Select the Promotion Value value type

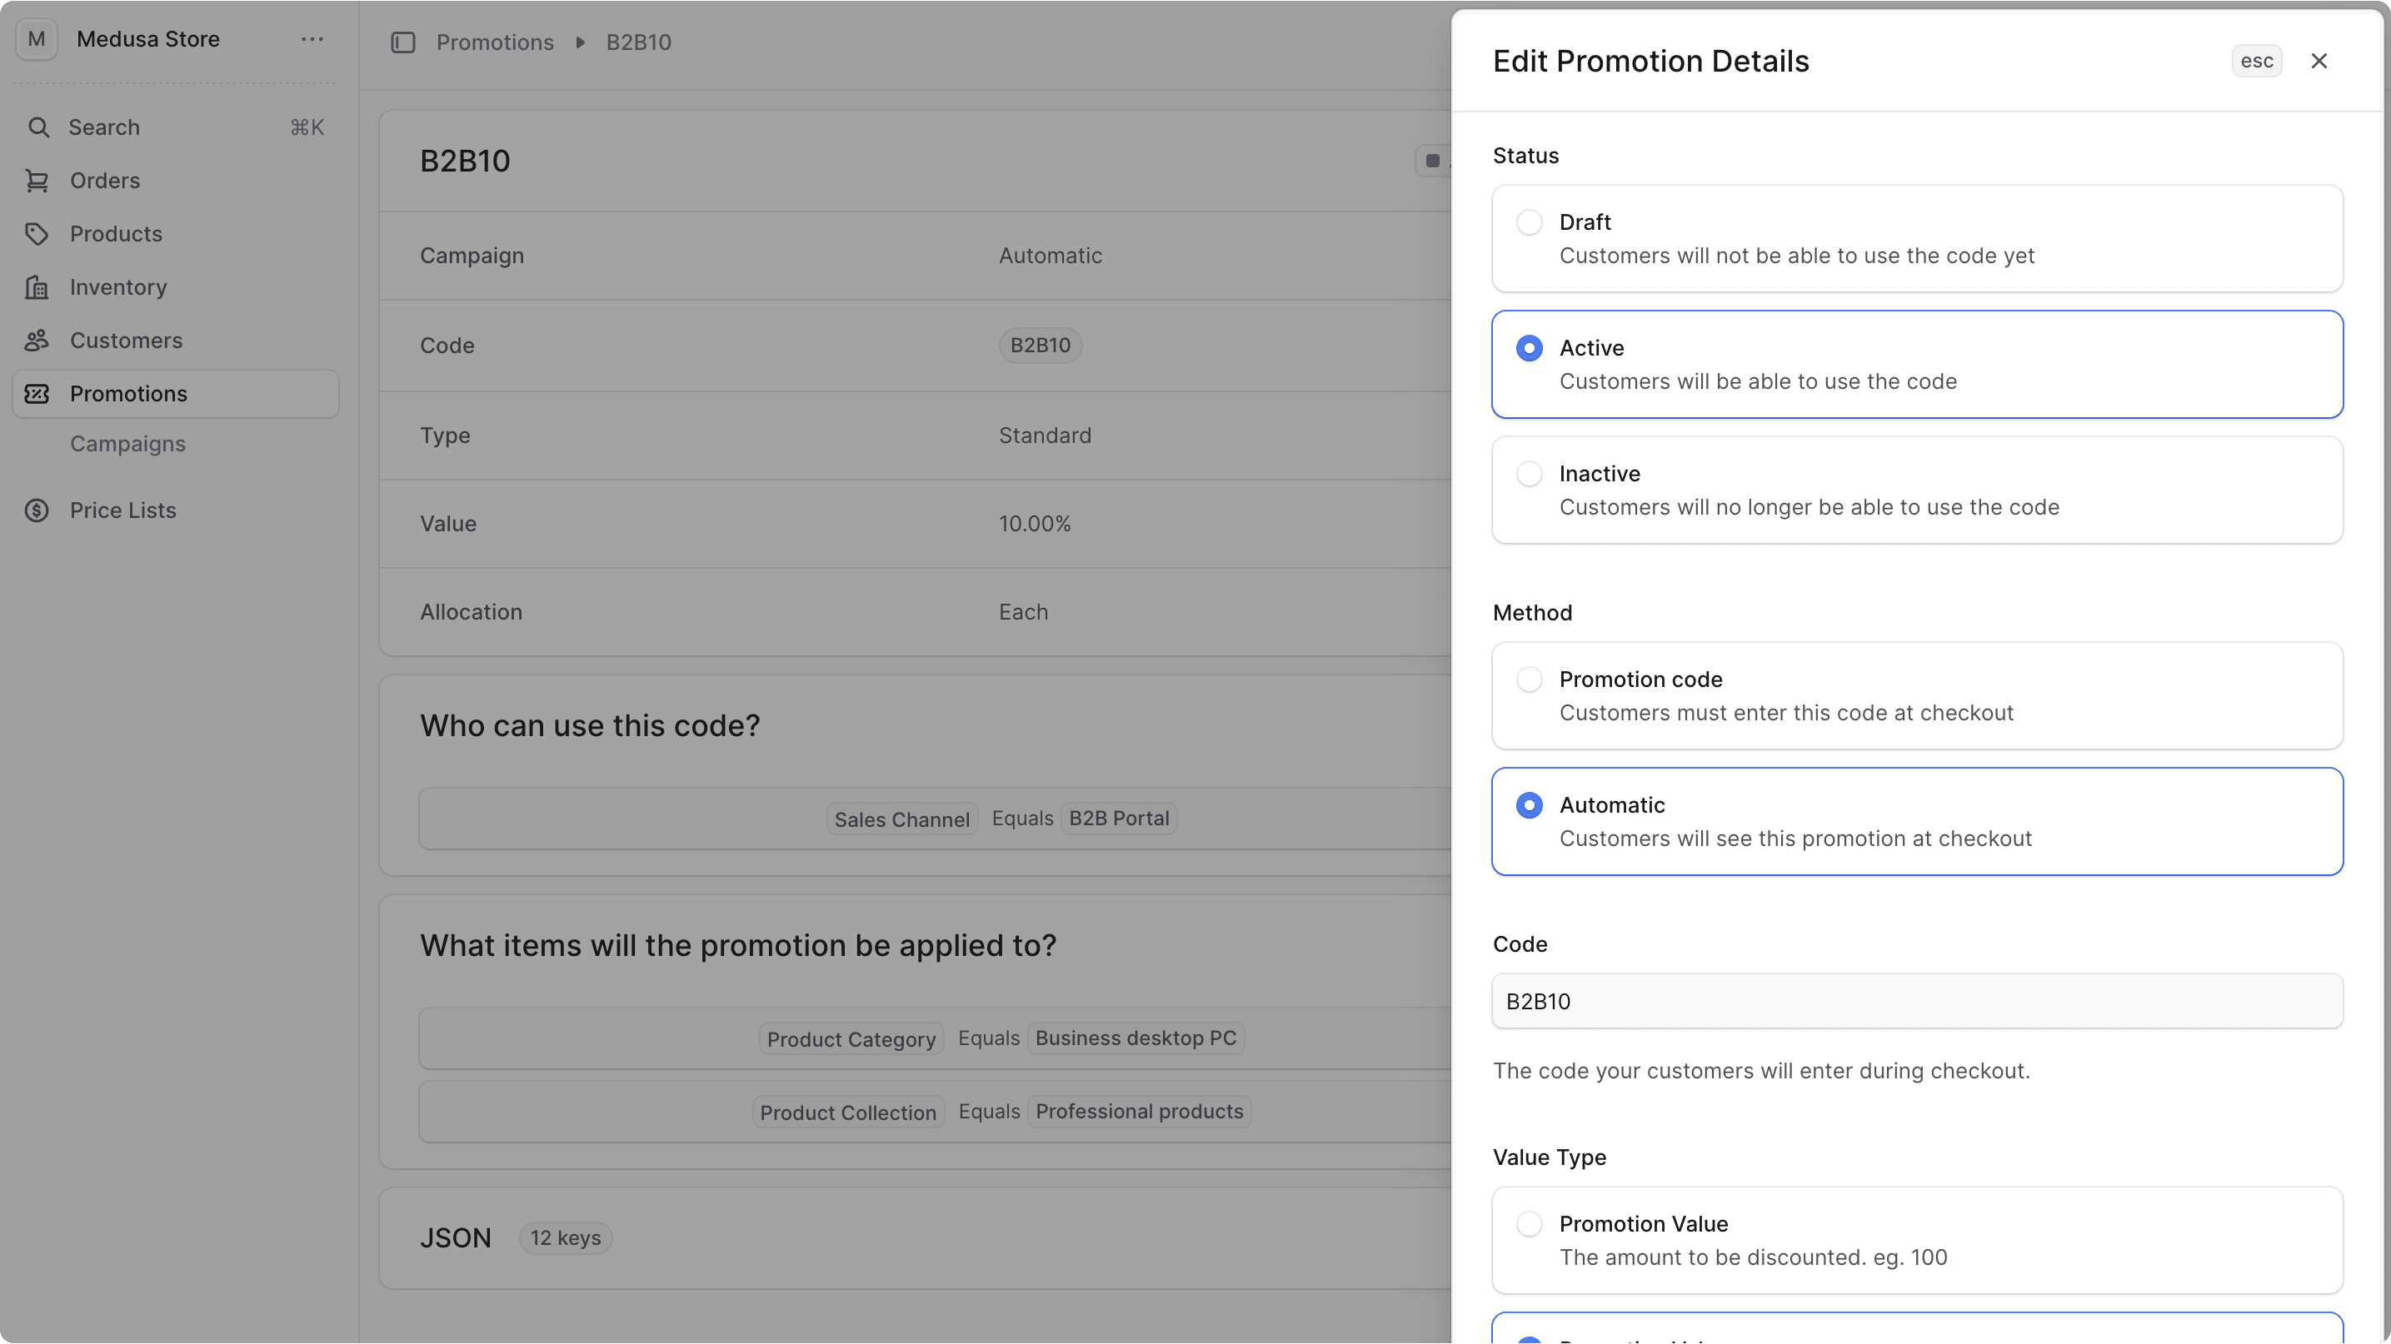point(1529,1223)
